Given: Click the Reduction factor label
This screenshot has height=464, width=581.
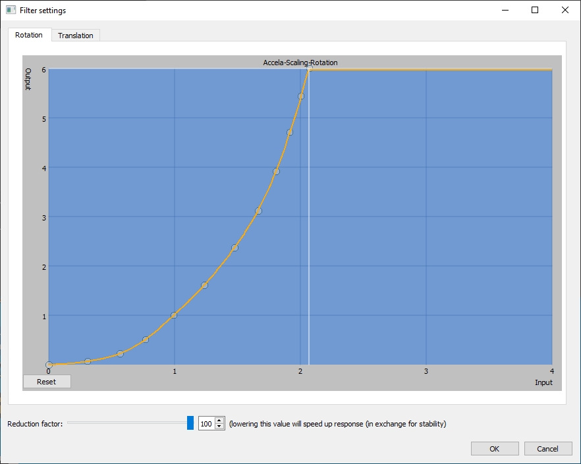Looking at the screenshot, I should [x=35, y=424].
